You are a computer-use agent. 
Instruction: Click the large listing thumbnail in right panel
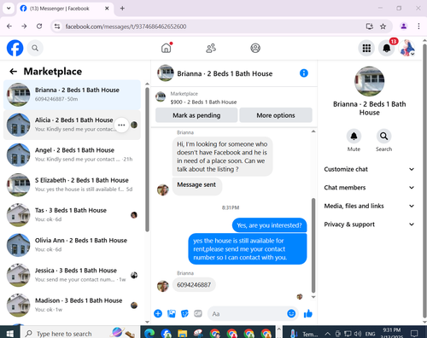pos(369,81)
